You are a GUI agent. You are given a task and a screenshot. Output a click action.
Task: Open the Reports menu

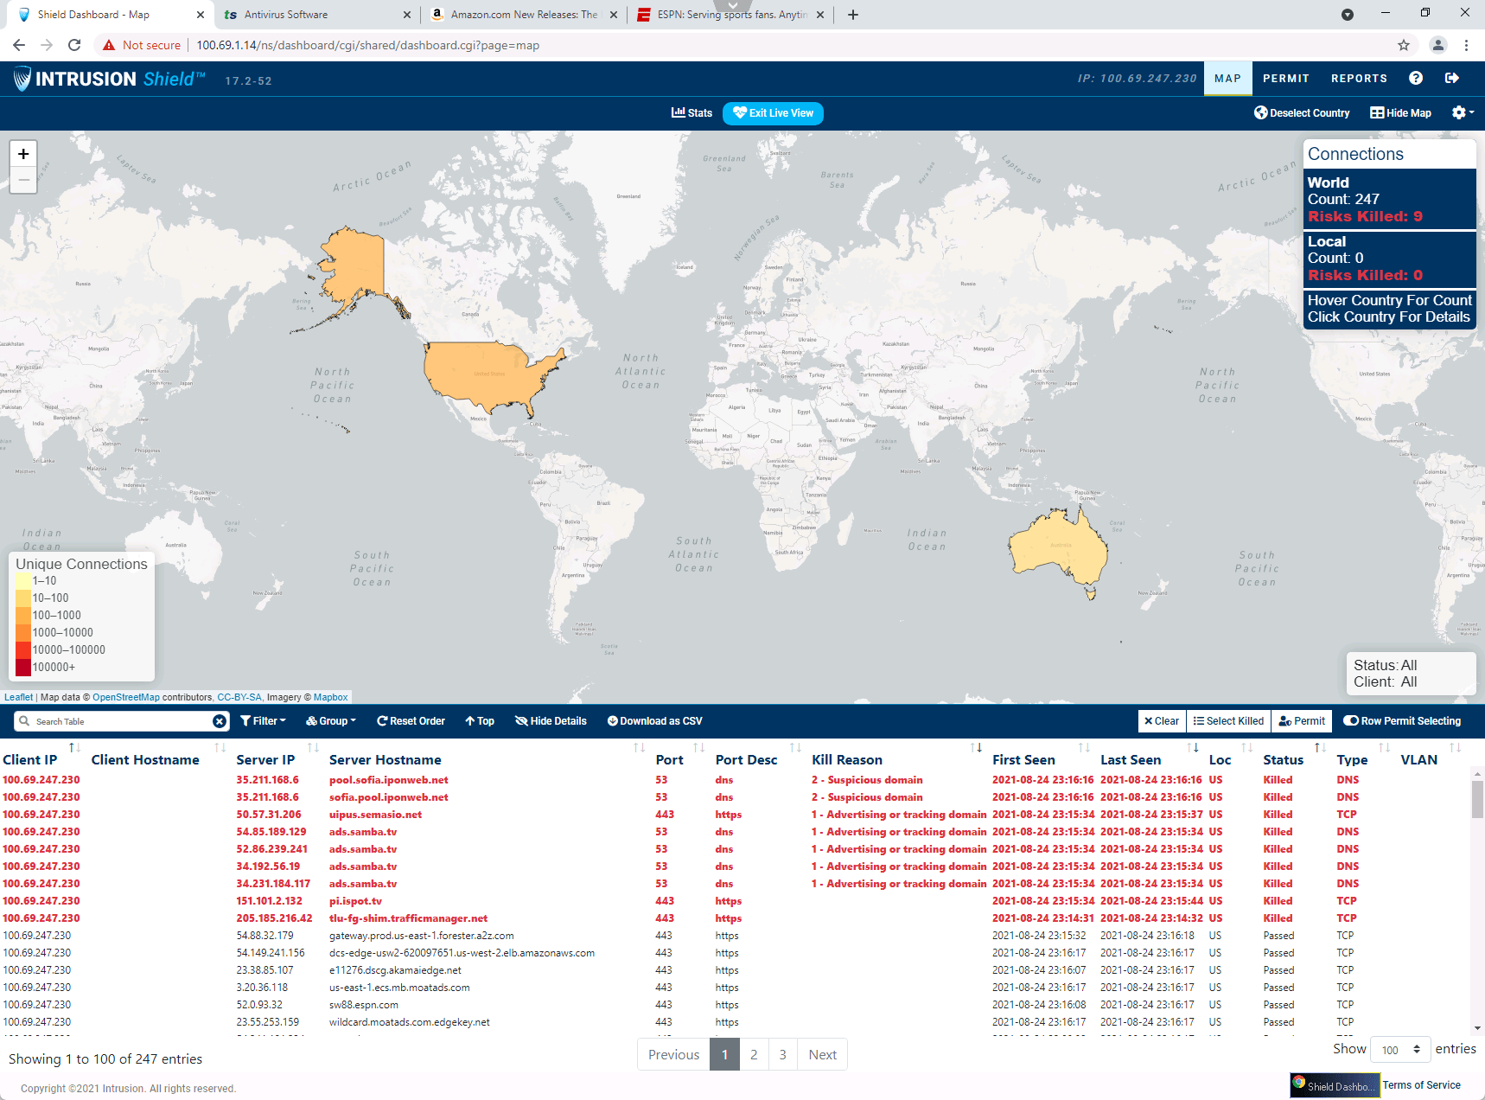point(1359,78)
